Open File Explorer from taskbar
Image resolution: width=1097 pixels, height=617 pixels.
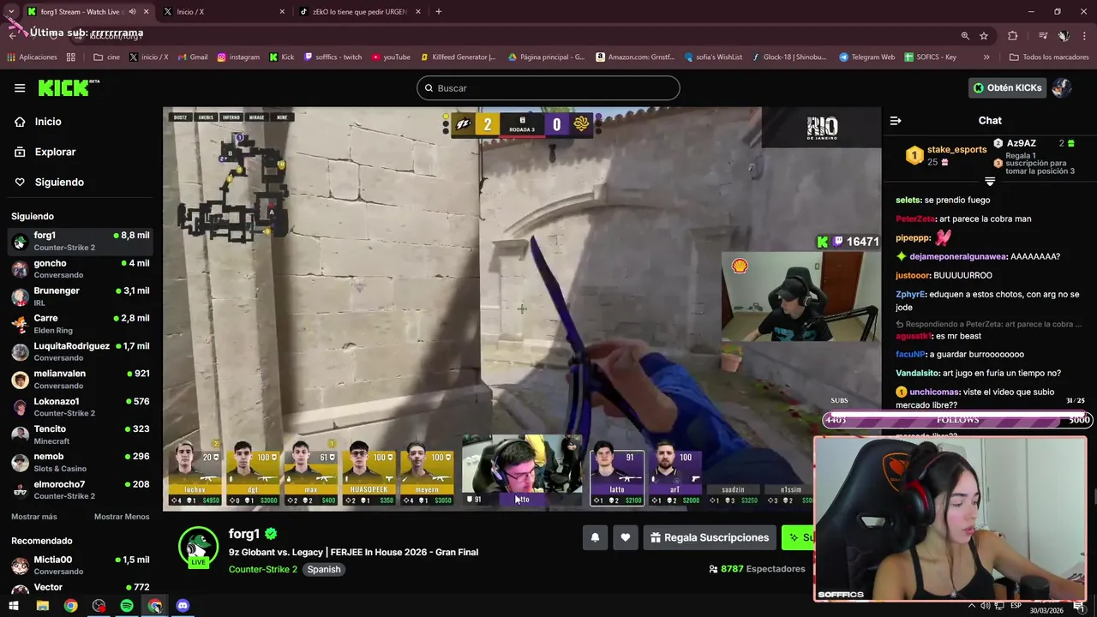tap(42, 606)
